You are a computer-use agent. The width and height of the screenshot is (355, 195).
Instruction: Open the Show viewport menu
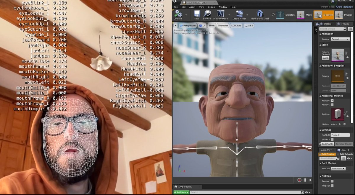[x=211, y=26]
